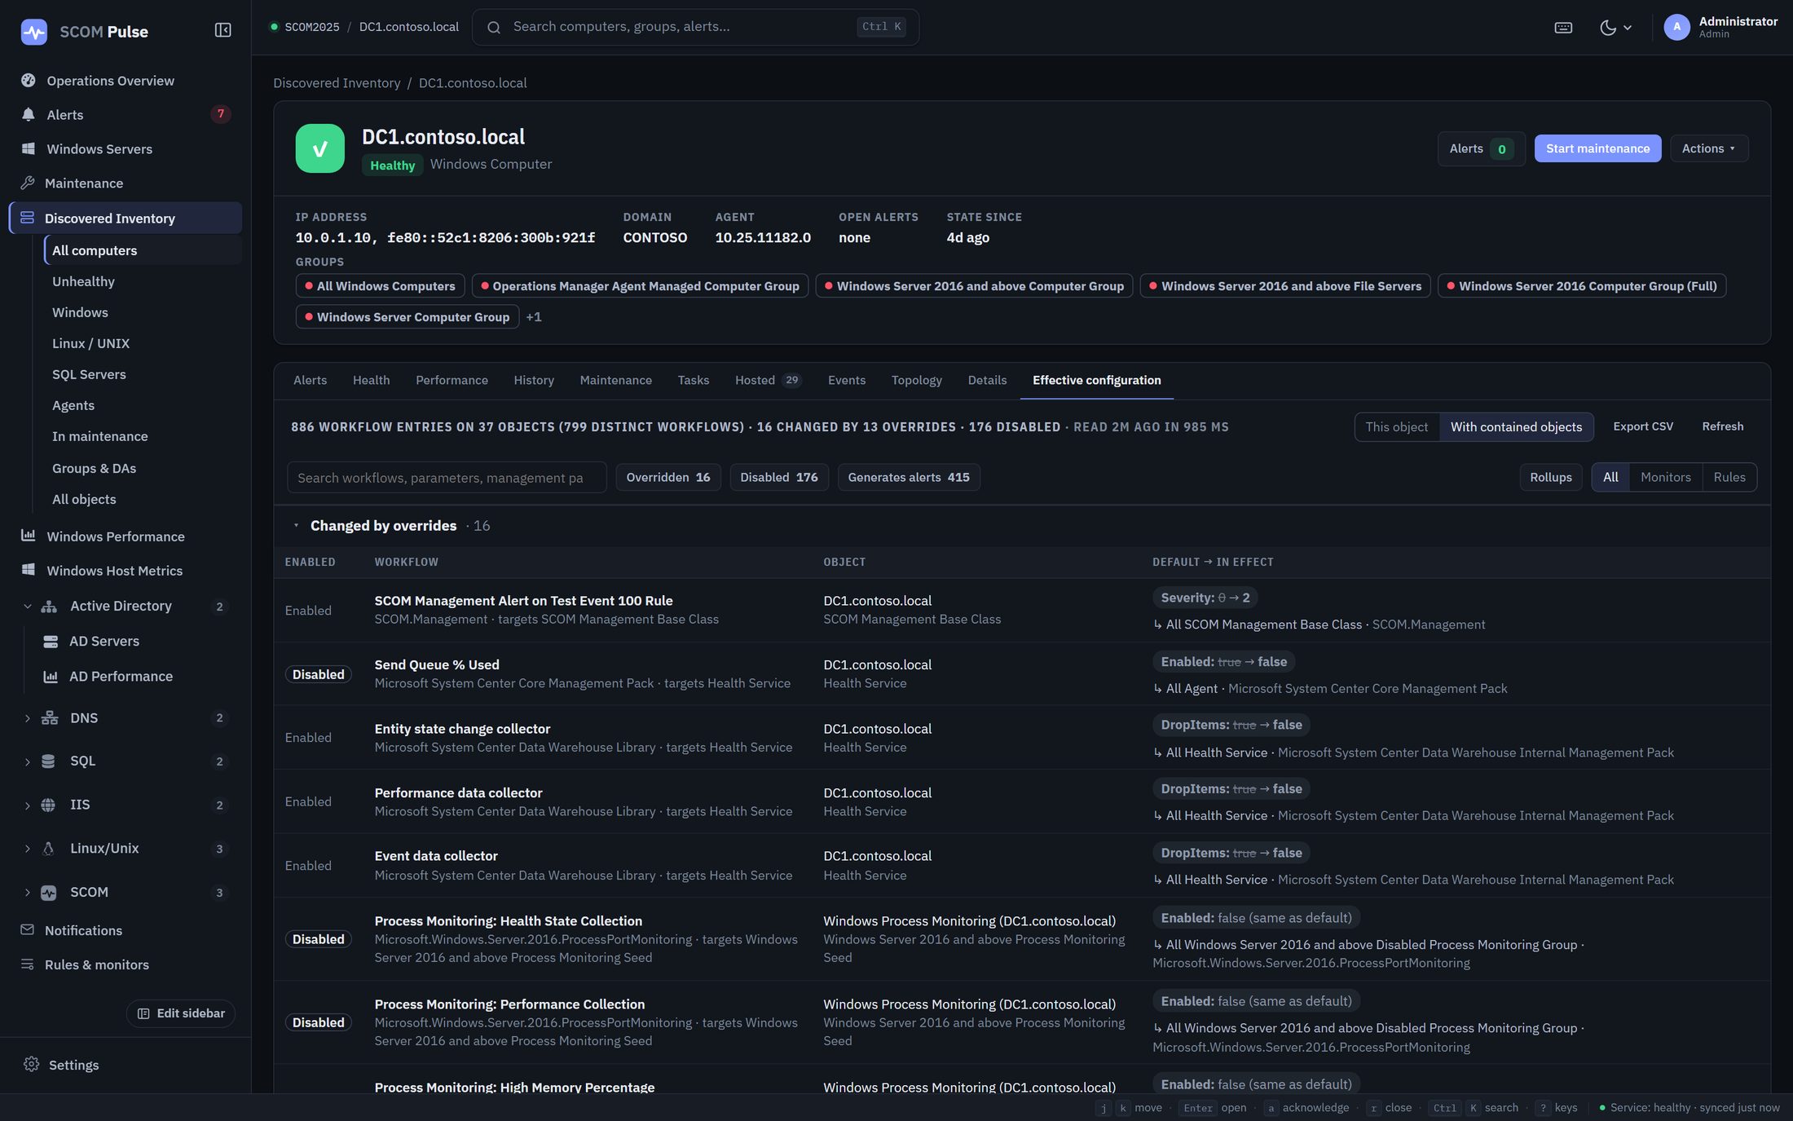
Task: Open the Alerts 0 counter button
Action: point(1481,148)
